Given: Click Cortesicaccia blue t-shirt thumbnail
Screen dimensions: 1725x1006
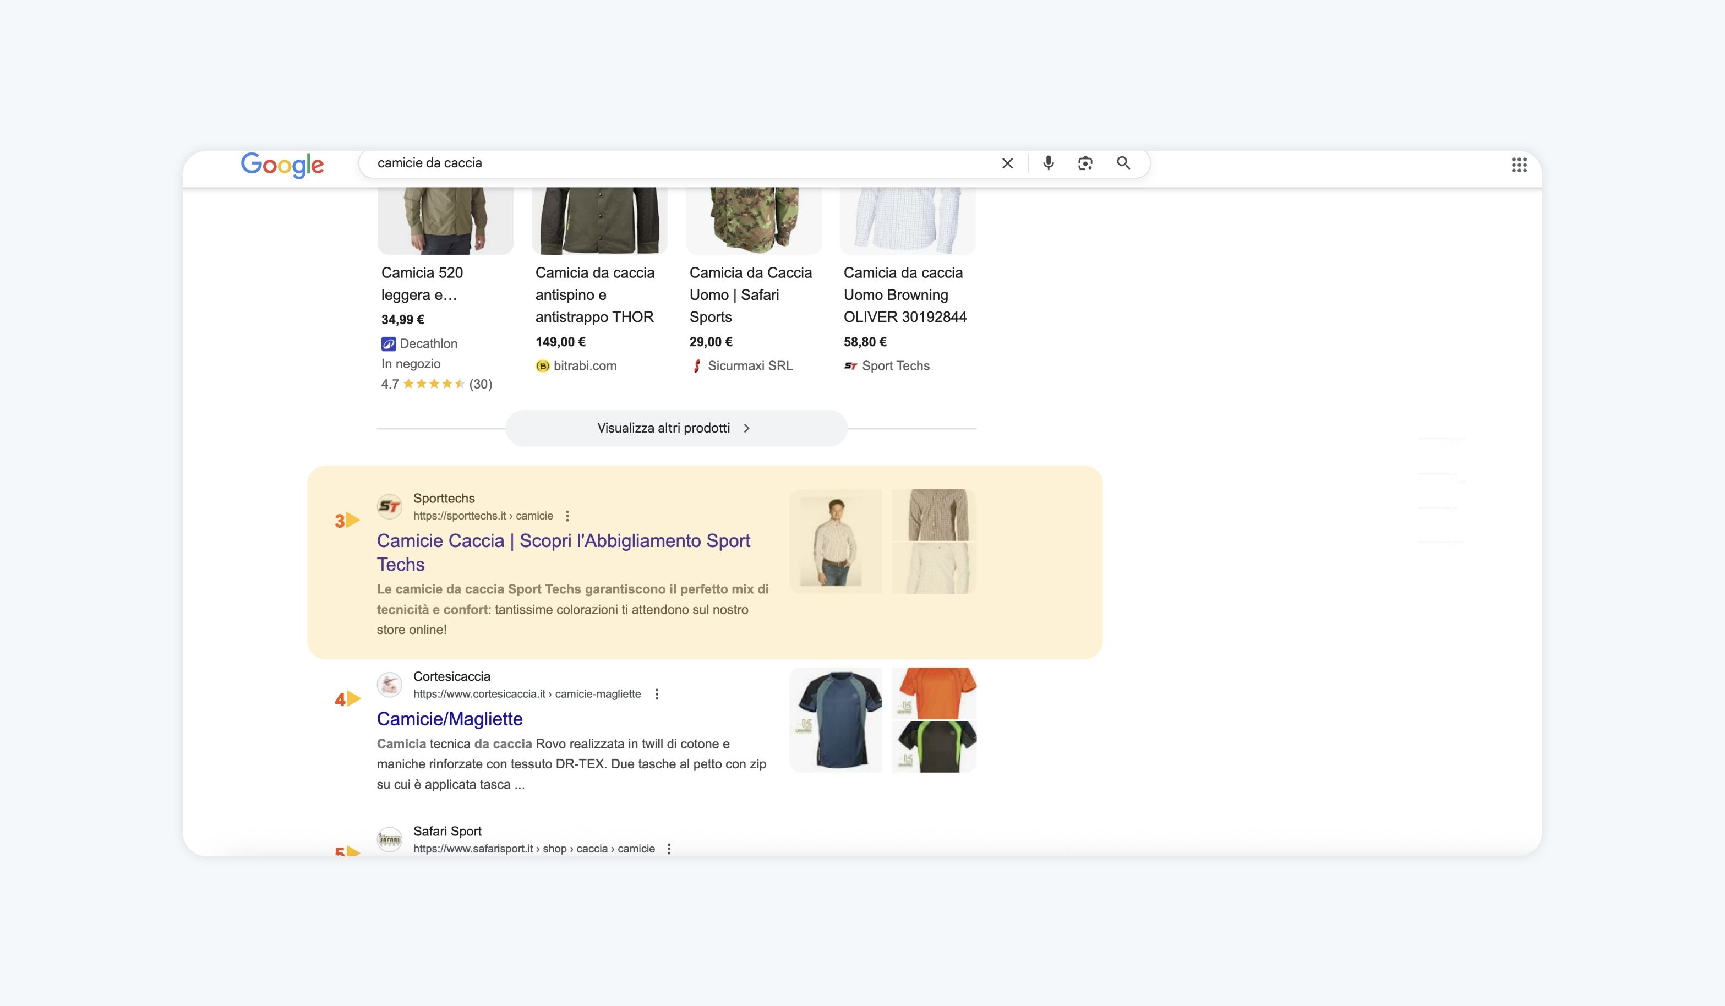Looking at the screenshot, I should (836, 720).
